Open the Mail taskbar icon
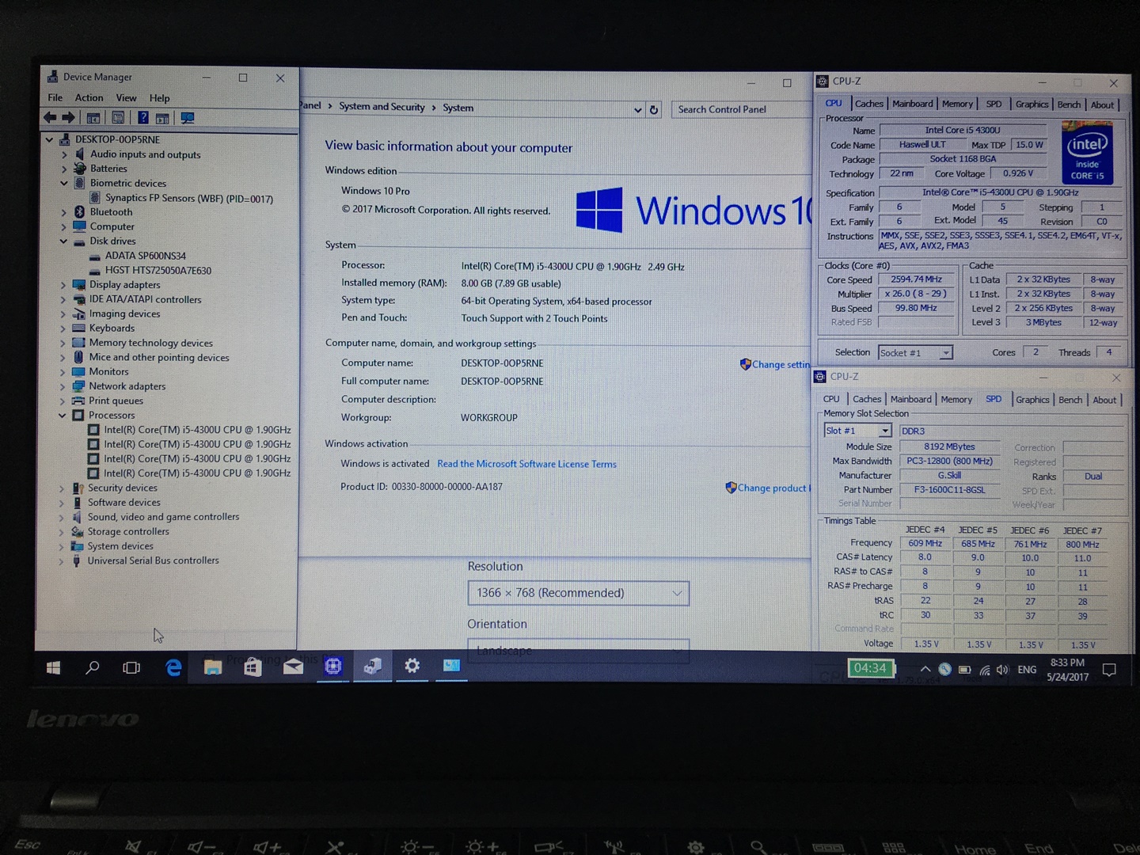Viewport: 1140px width, 855px height. 293,667
